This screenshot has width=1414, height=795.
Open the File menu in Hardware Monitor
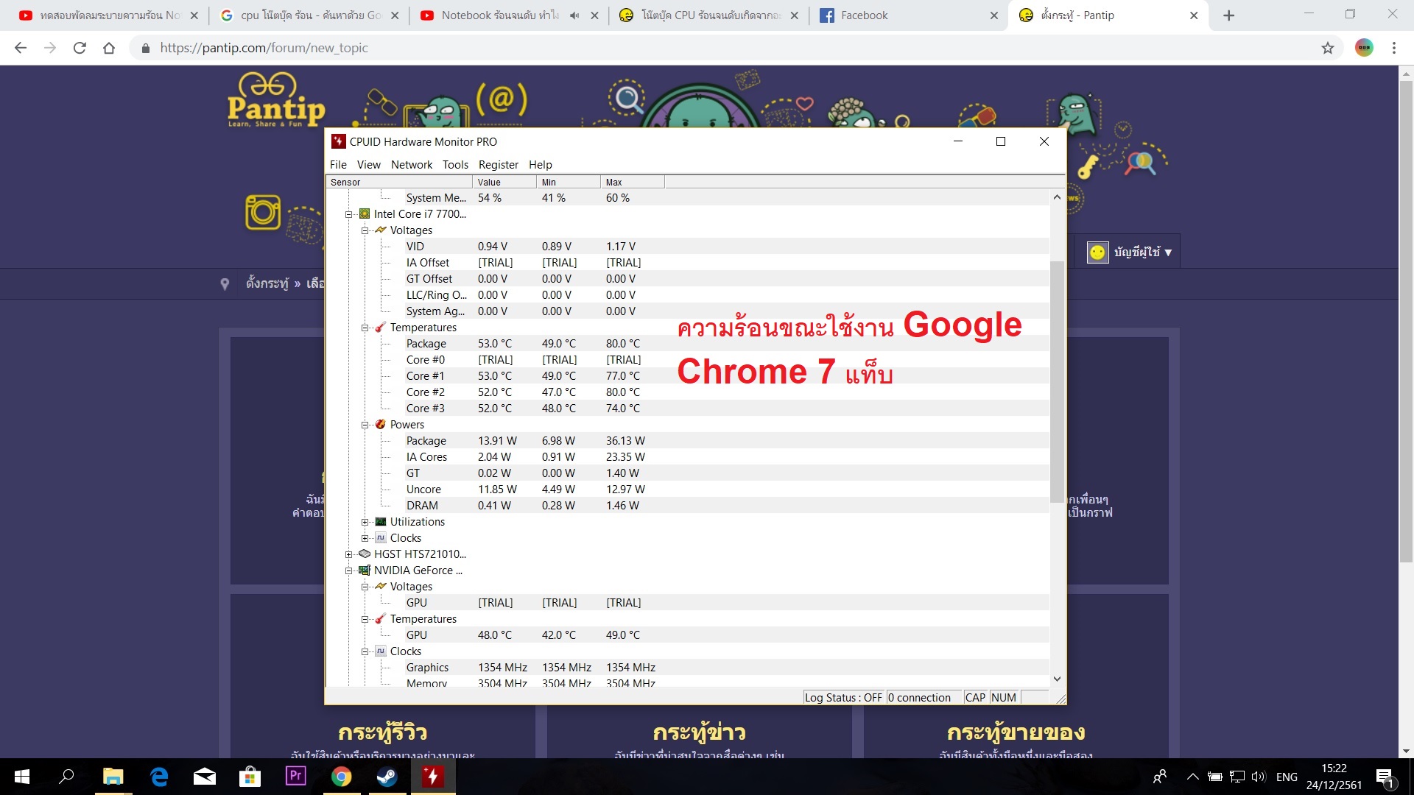coord(338,165)
